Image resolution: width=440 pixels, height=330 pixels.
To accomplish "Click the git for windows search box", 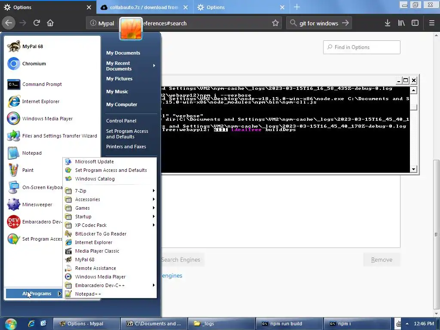I will pos(318,23).
